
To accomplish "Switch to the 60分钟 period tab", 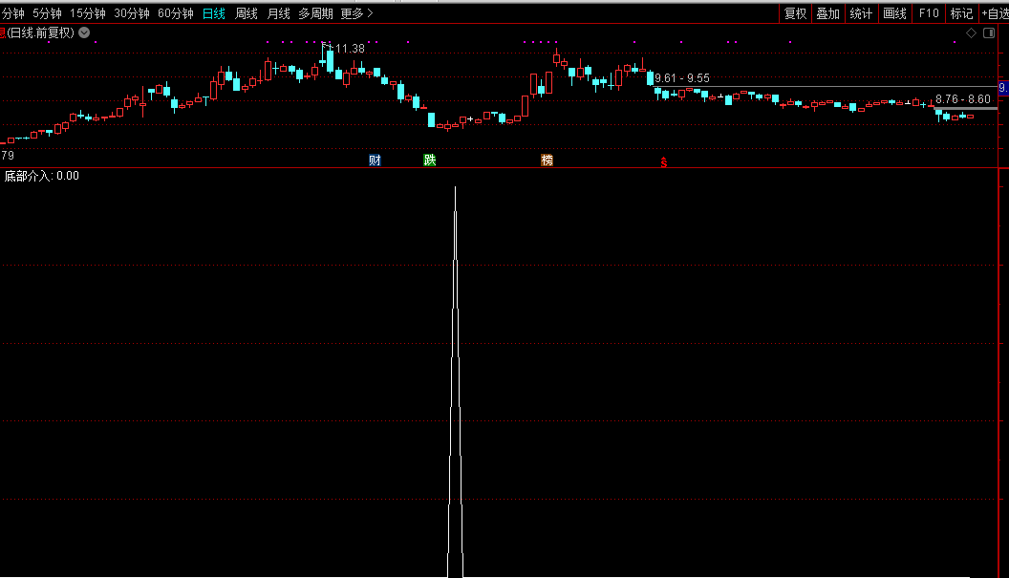I will click(175, 13).
